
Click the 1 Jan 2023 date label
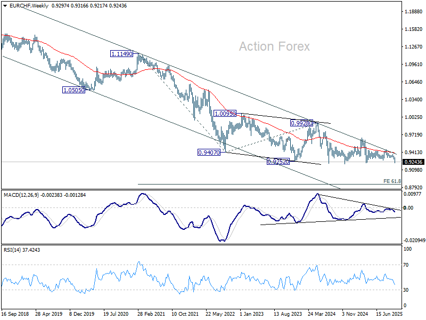tap(251, 314)
